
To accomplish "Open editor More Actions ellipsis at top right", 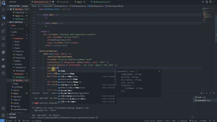I will point(214,2).
